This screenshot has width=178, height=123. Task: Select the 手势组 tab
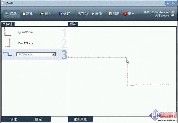8,24
